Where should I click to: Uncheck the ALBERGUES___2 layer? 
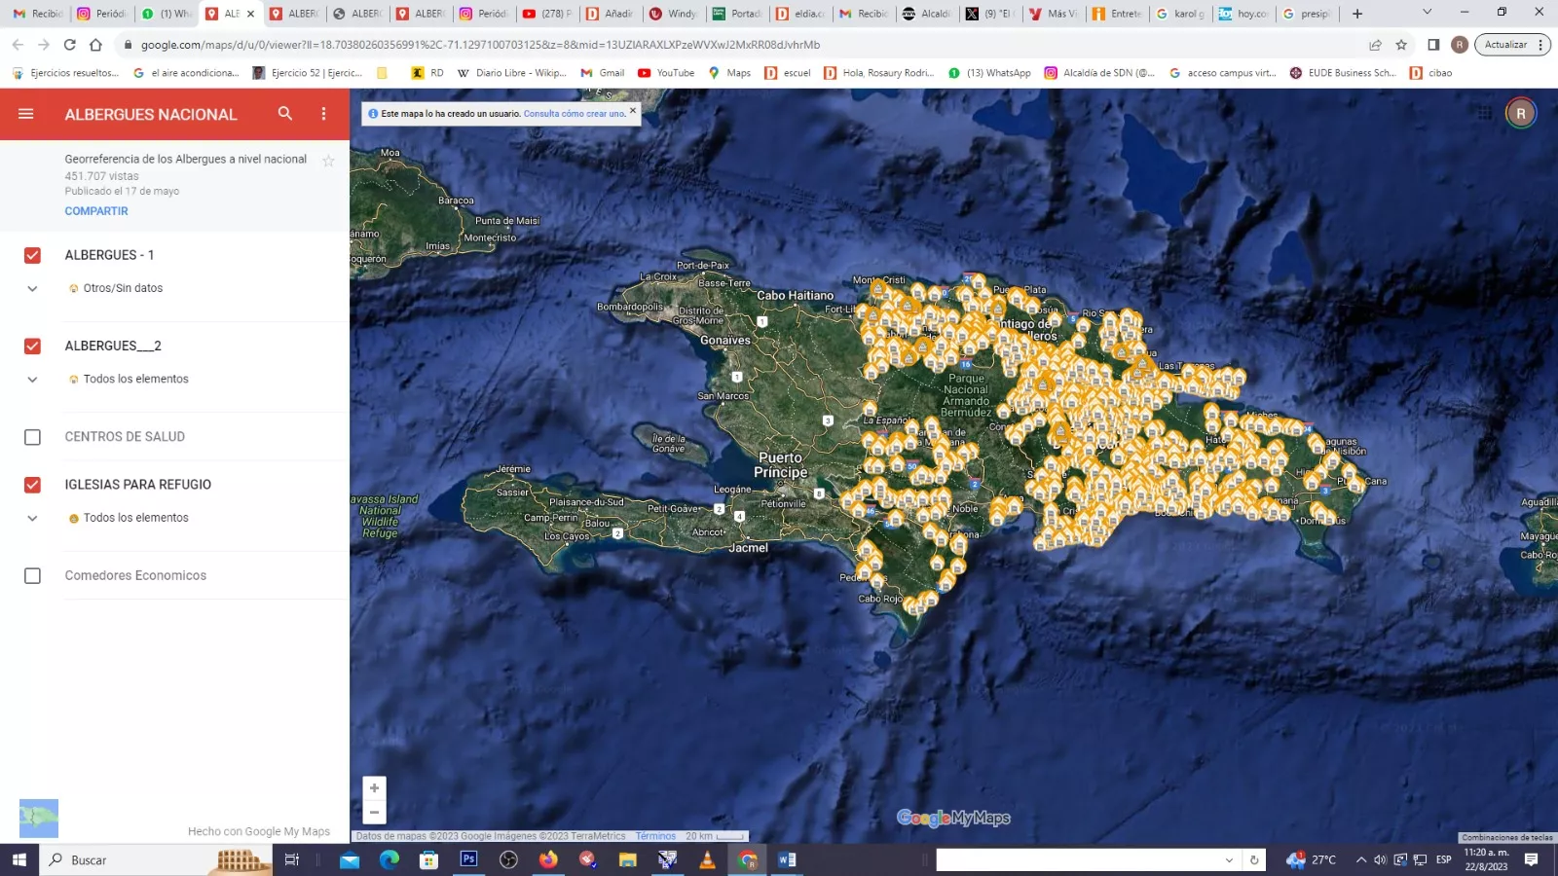32,346
